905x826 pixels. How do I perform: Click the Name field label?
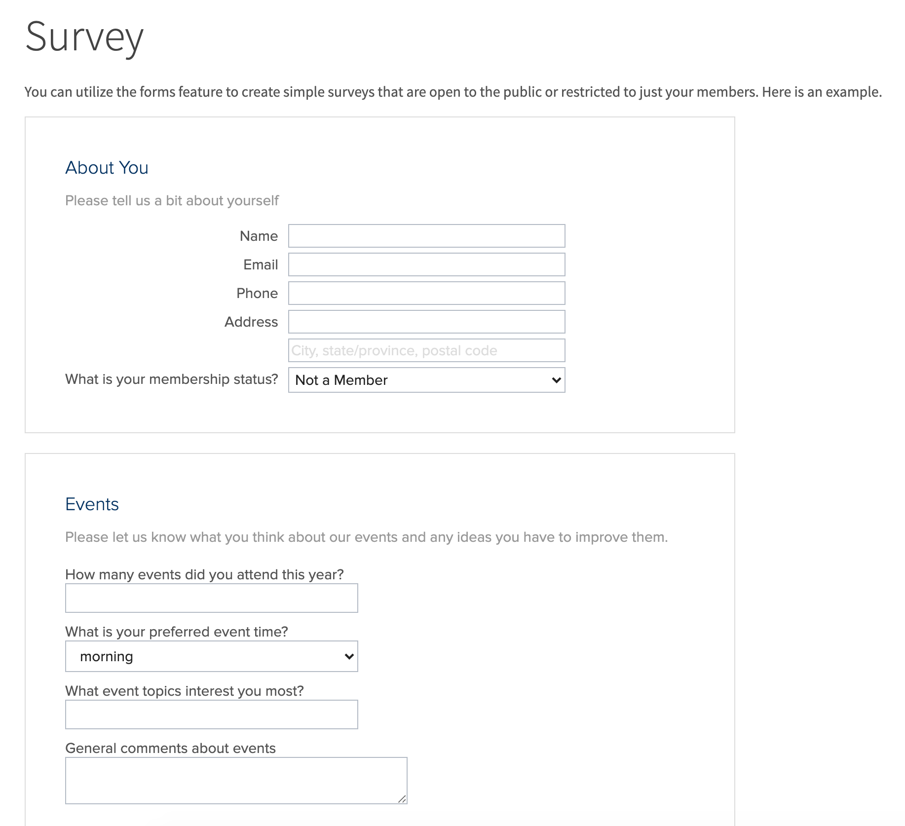(x=259, y=236)
